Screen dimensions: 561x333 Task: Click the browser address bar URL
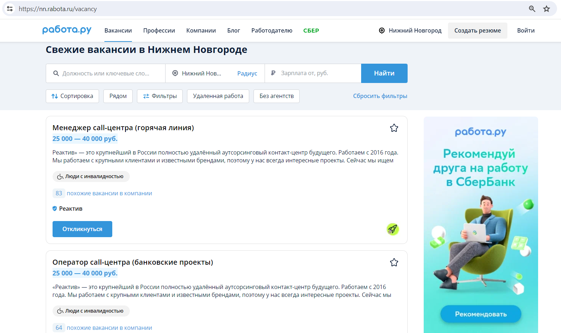click(58, 9)
